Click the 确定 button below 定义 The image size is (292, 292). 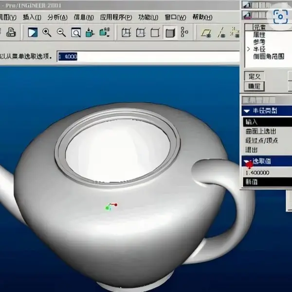click(254, 87)
